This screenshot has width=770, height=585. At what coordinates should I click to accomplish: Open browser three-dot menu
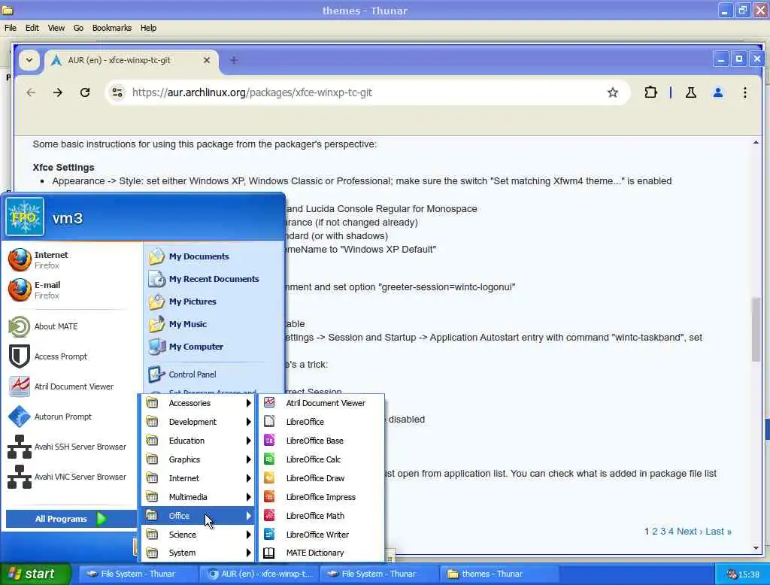(745, 92)
